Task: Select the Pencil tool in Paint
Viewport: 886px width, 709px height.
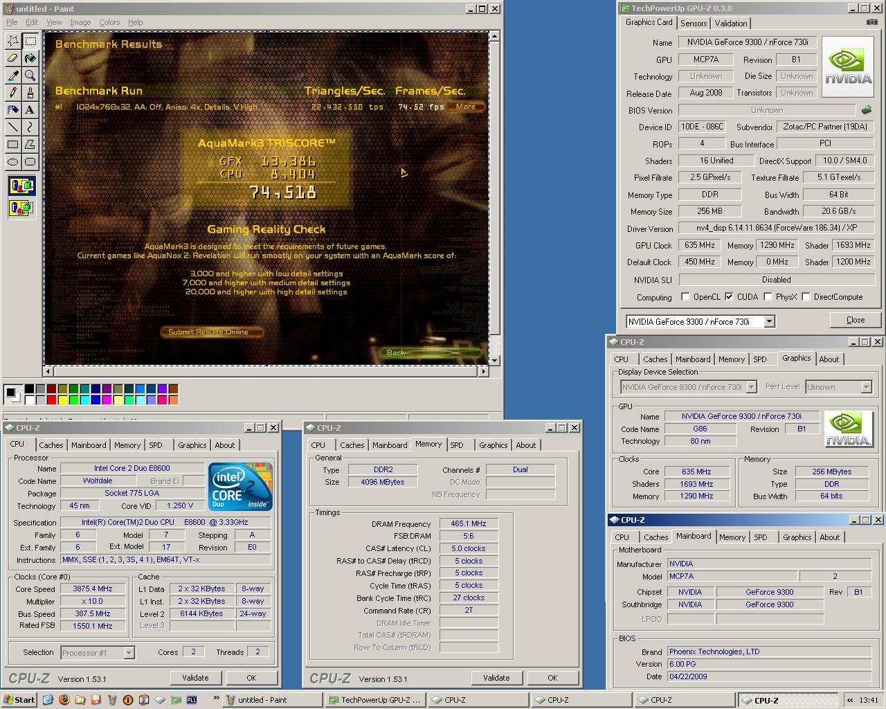Action: (13, 92)
